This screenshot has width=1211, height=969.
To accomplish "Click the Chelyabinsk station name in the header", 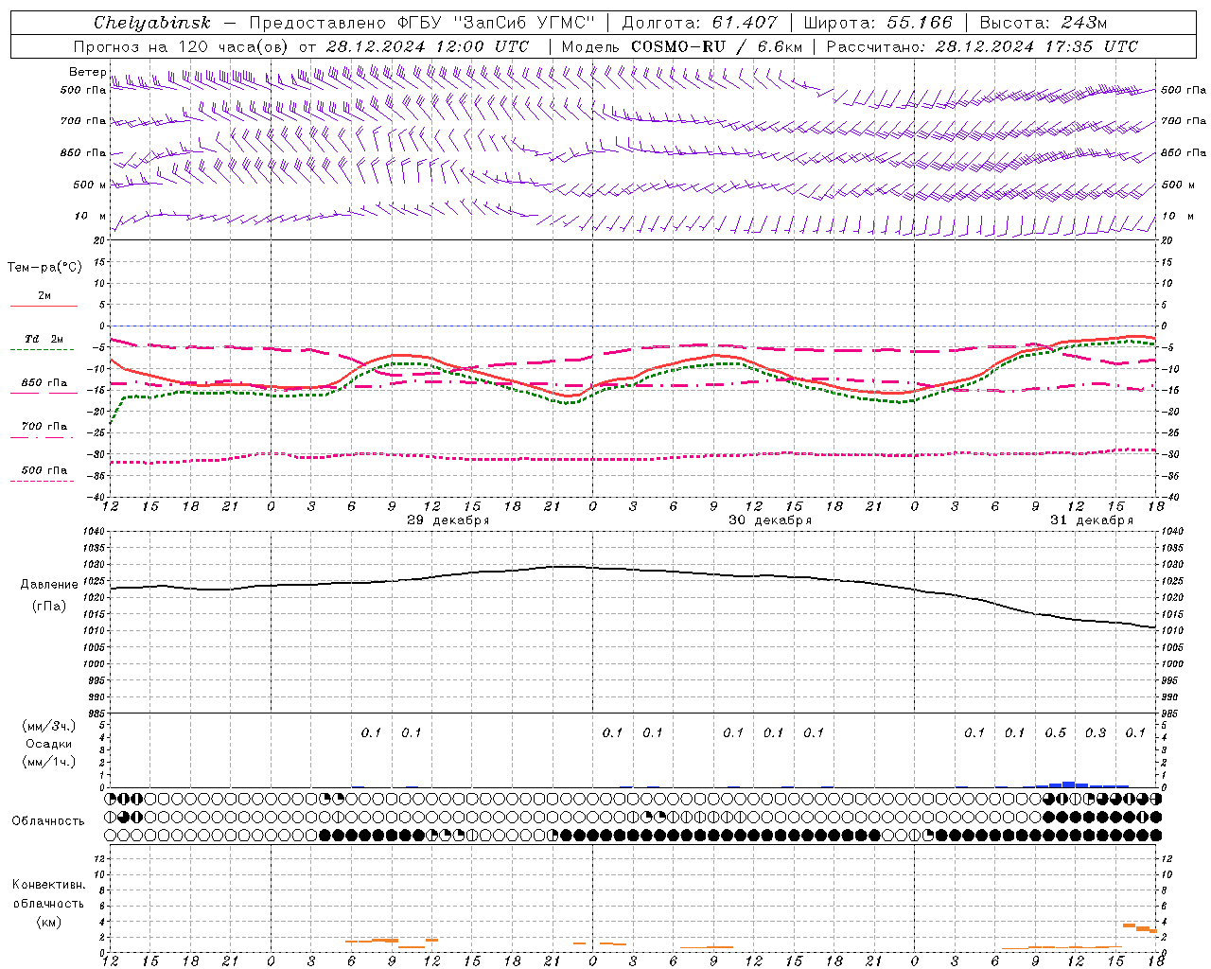I will tap(151, 23).
